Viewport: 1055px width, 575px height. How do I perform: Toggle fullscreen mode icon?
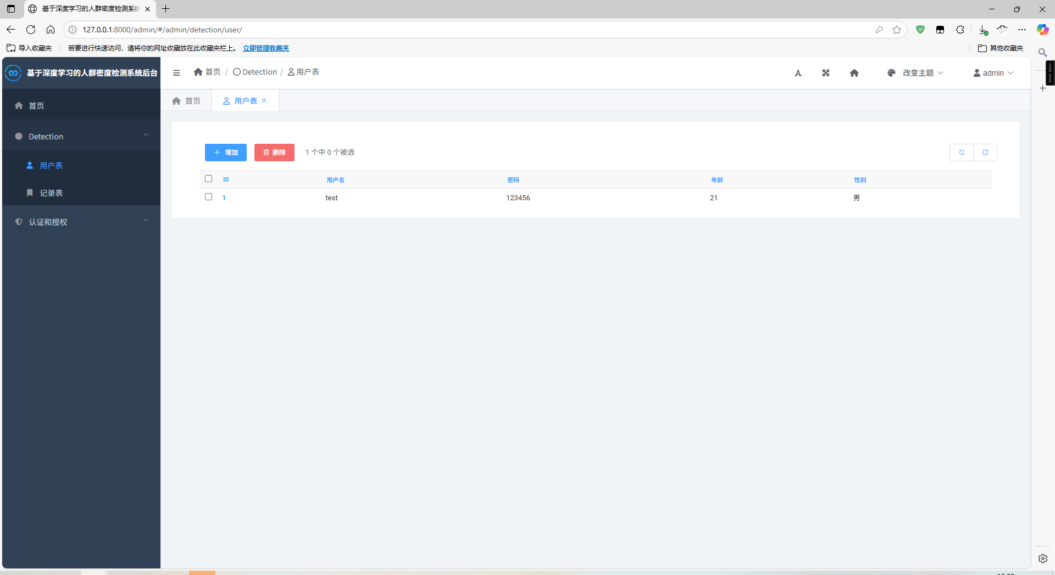[x=826, y=73]
